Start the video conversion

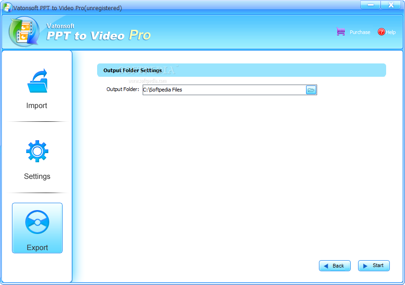pos(374,266)
